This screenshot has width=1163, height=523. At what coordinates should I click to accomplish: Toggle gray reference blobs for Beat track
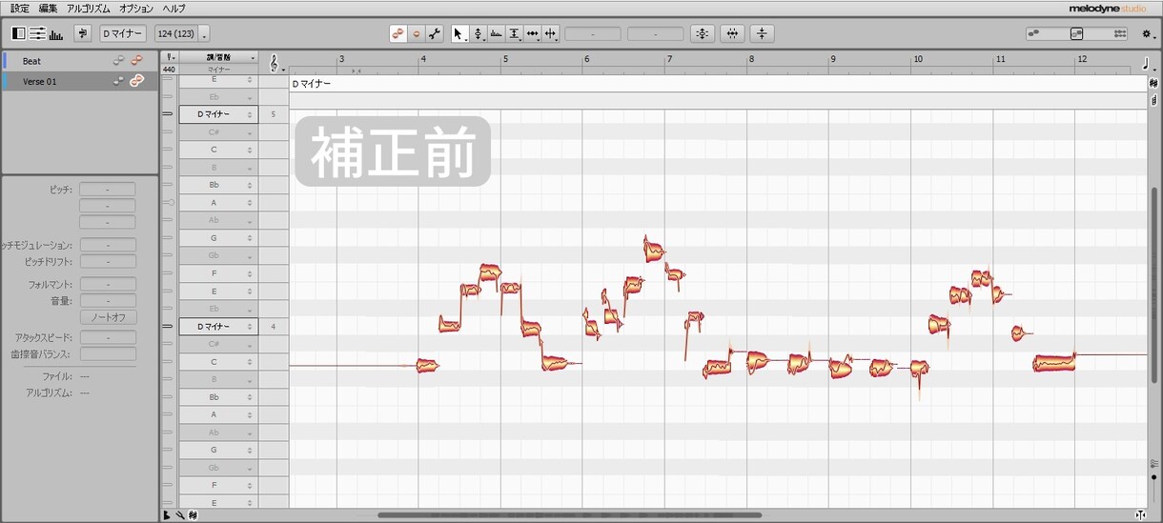(119, 61)
